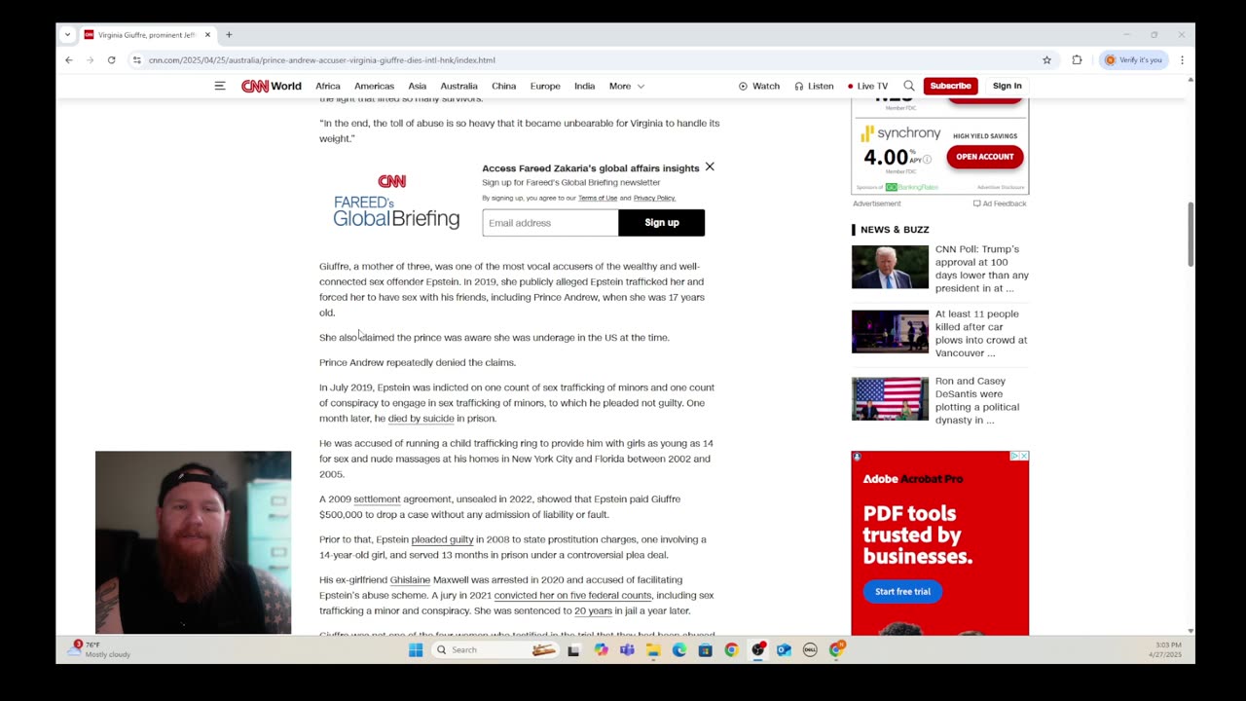Open the CNN hamburger menu
This screenshot has width=1246, height=701.
(x=220, y=86)
